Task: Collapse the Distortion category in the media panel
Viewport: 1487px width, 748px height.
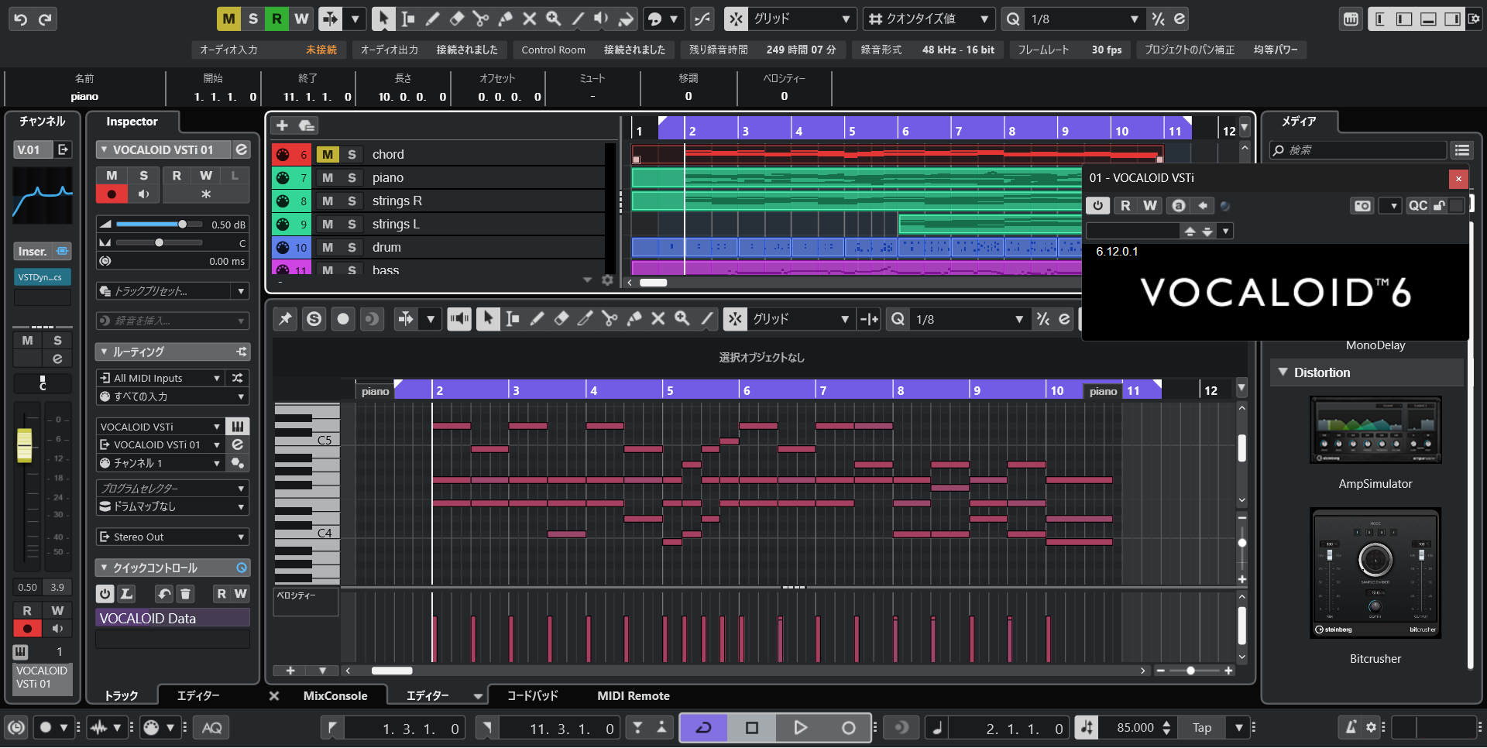Action: pos(1283,372)
